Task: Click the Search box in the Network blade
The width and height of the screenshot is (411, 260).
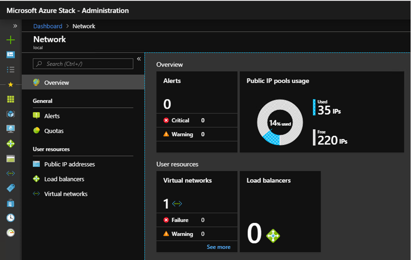Action: point(82,64)
